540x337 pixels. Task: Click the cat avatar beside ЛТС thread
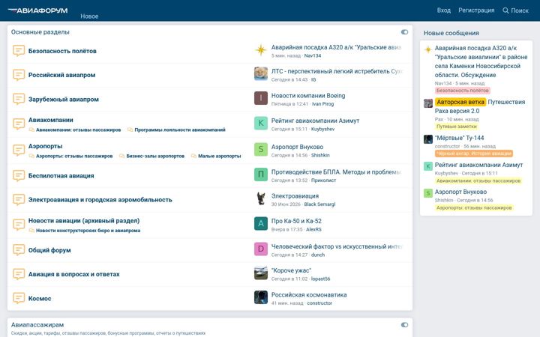261,74
